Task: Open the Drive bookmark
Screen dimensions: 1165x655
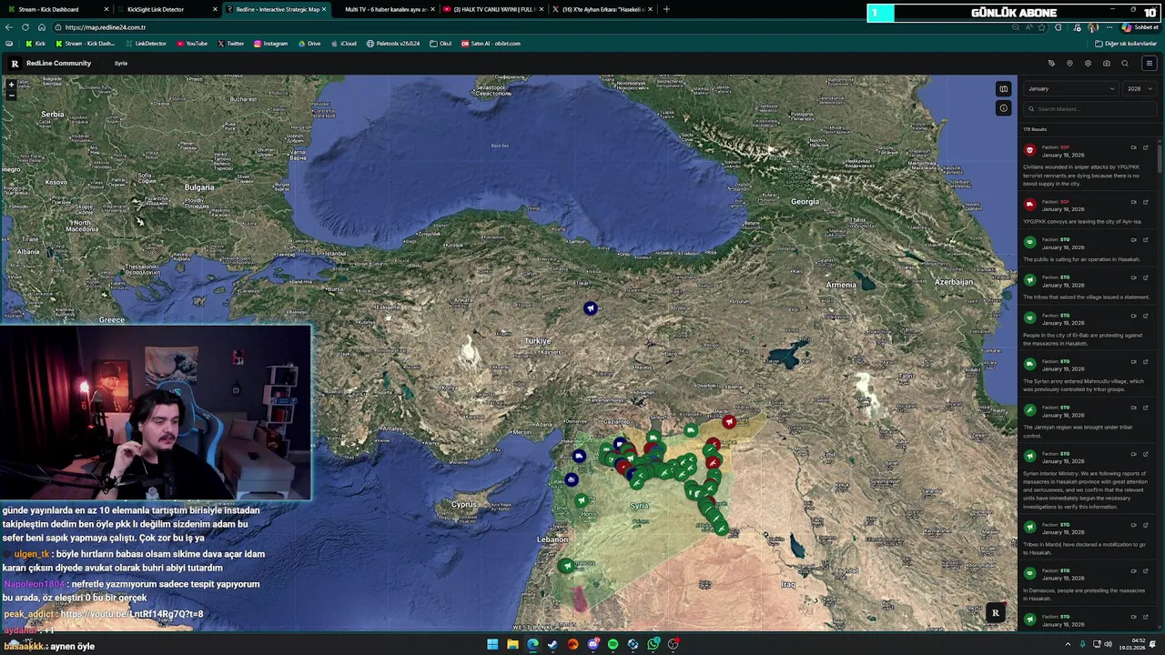Action: pyautogui.click(x=309, y=44)
